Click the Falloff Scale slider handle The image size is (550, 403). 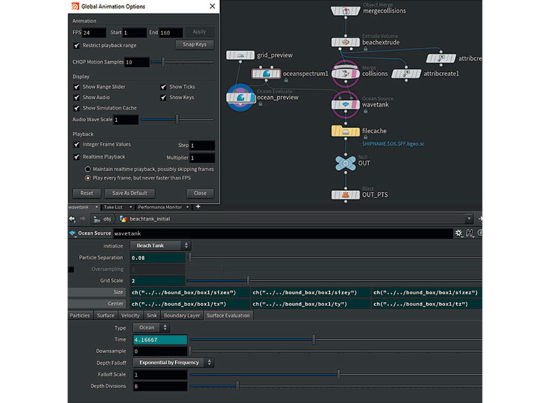(339, 375)
